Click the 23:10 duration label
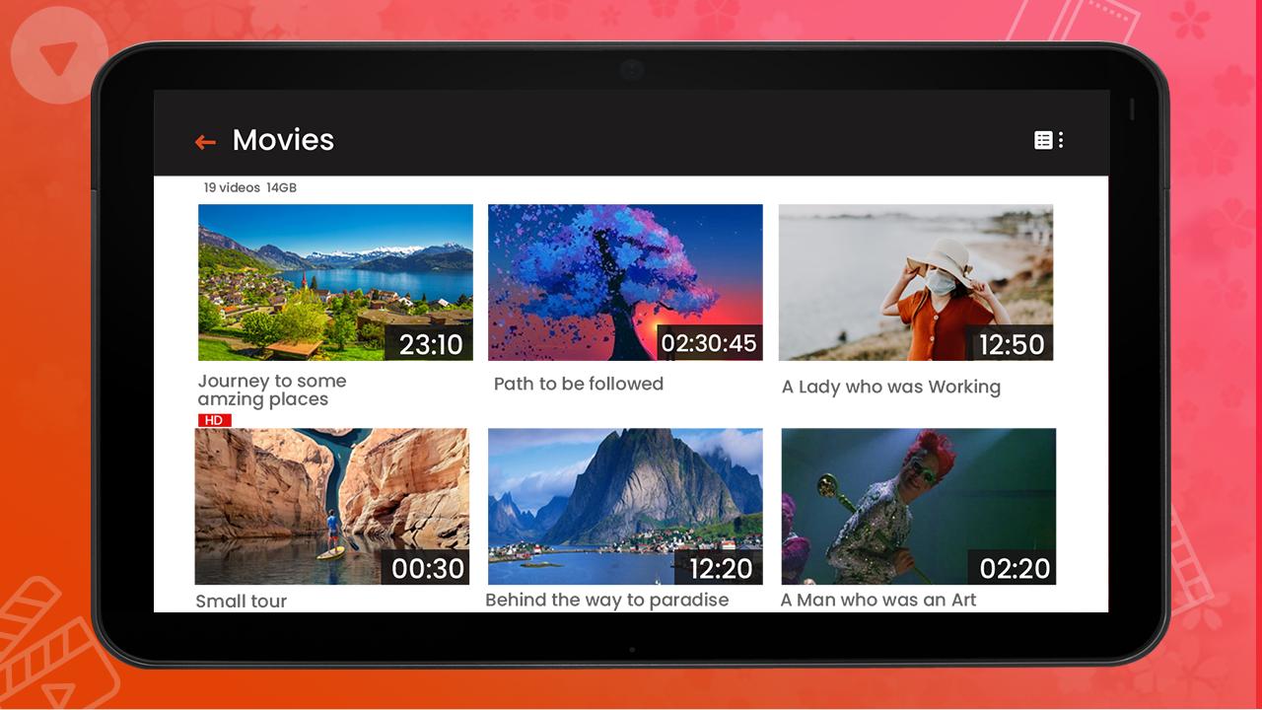The image size is (1262, 710). click(x=431, y=344)
